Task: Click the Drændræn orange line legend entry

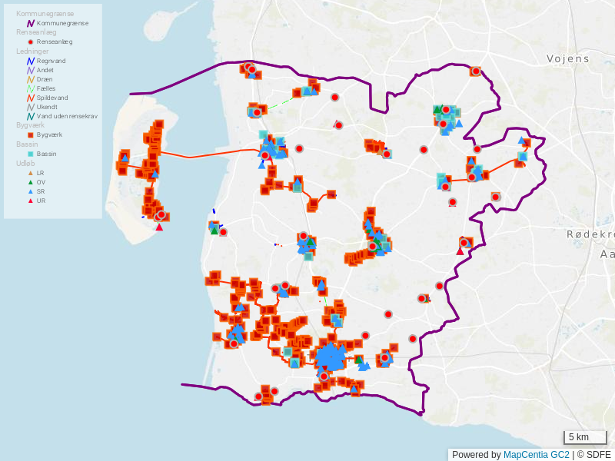Action: point(45,79)
